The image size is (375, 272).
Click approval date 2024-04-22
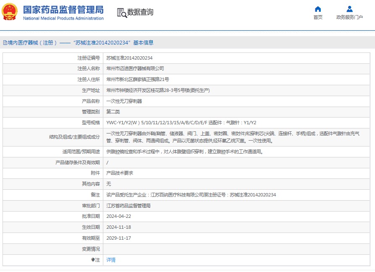118,216
